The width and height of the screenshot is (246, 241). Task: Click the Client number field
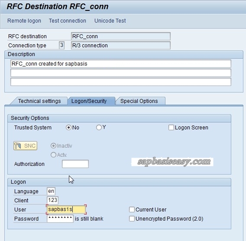coord(52,200)
